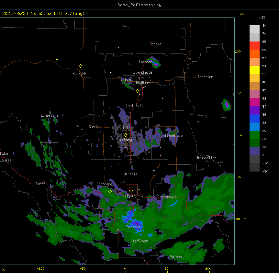The width and height of the screenshot is (279, 273).
Task: Select the yellow diamond marker below Cochrane
Action: coord(110,191)
